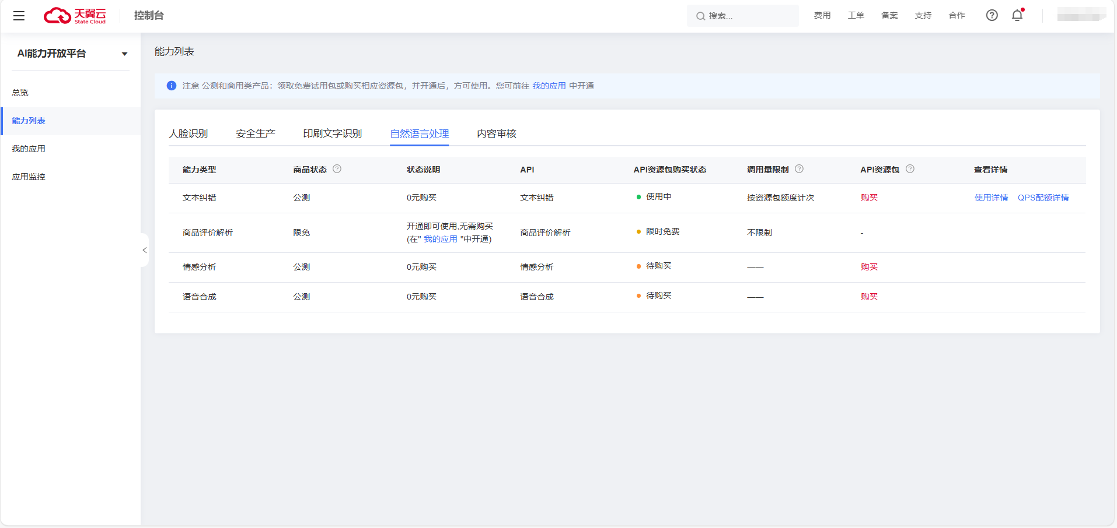Open the help question-mark icon
Viewport: 1117px width, 528px height.
pyautogui.click(x=992, y=15)
